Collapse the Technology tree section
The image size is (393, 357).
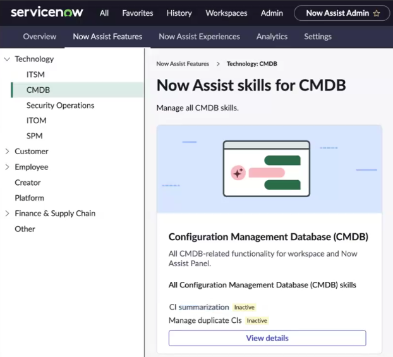[8, 59]
